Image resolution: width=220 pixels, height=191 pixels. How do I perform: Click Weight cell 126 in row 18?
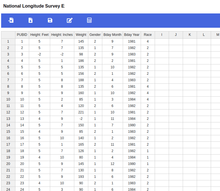click(x=81, y=151)
